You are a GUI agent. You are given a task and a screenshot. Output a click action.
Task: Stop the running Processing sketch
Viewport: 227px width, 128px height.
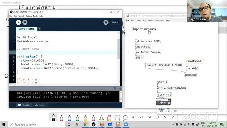point(25,22)
